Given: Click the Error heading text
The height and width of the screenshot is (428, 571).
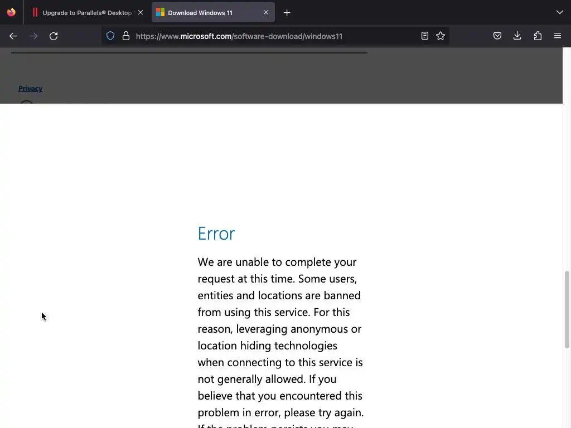Looking at the screenshot, I should [x=216, y=234].
